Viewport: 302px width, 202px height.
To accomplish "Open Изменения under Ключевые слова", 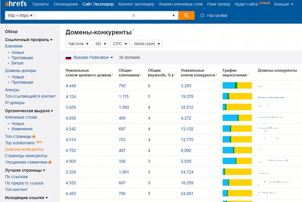I will point(22,129).
